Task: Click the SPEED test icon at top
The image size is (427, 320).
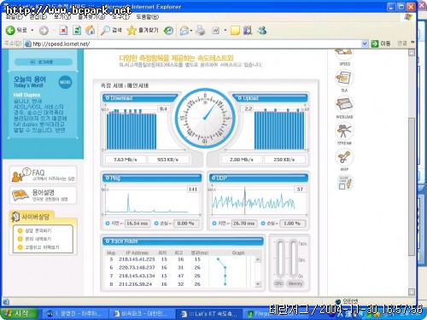Action: click(344, 54)
